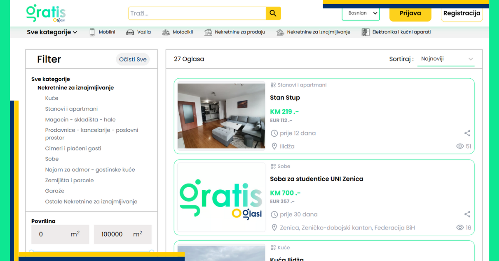Viewport: 499px width, 261px height.
Task: Click the location pin icon next to Ilidža
Action: pos(274,146)
